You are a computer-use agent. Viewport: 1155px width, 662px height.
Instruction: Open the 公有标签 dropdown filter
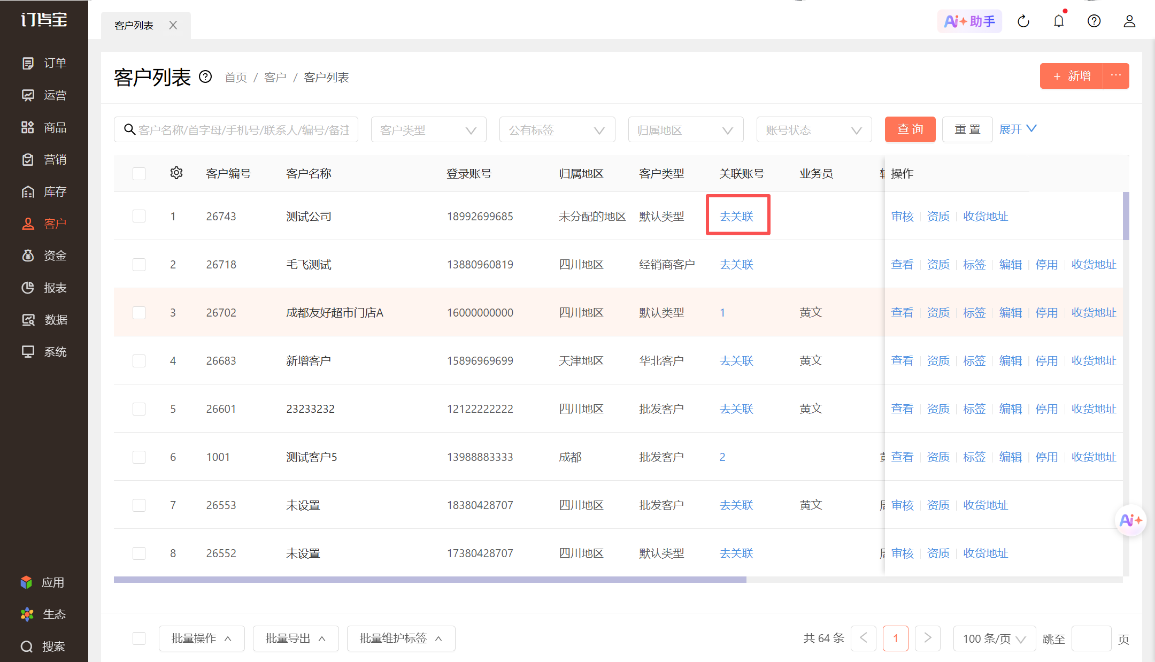(557, 129)
